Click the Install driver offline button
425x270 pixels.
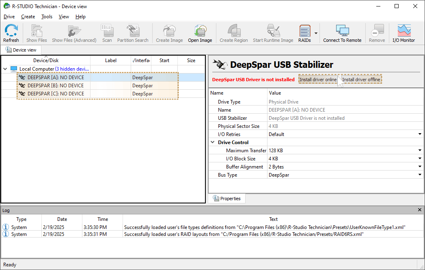361,80
